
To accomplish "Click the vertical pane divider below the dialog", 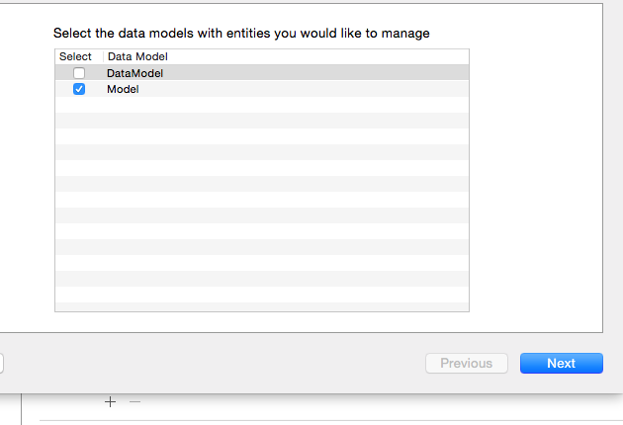I will click(x=21, y=409).
